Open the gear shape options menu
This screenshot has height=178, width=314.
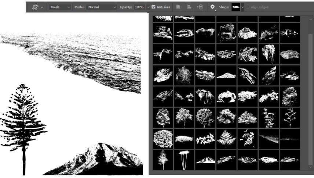[212, 7]
